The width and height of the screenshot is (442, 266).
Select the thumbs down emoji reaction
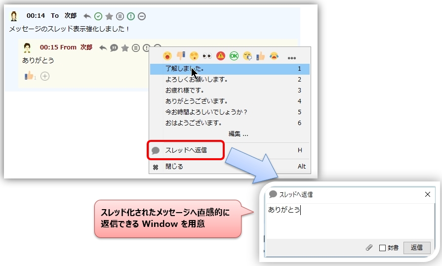[180, 56]
